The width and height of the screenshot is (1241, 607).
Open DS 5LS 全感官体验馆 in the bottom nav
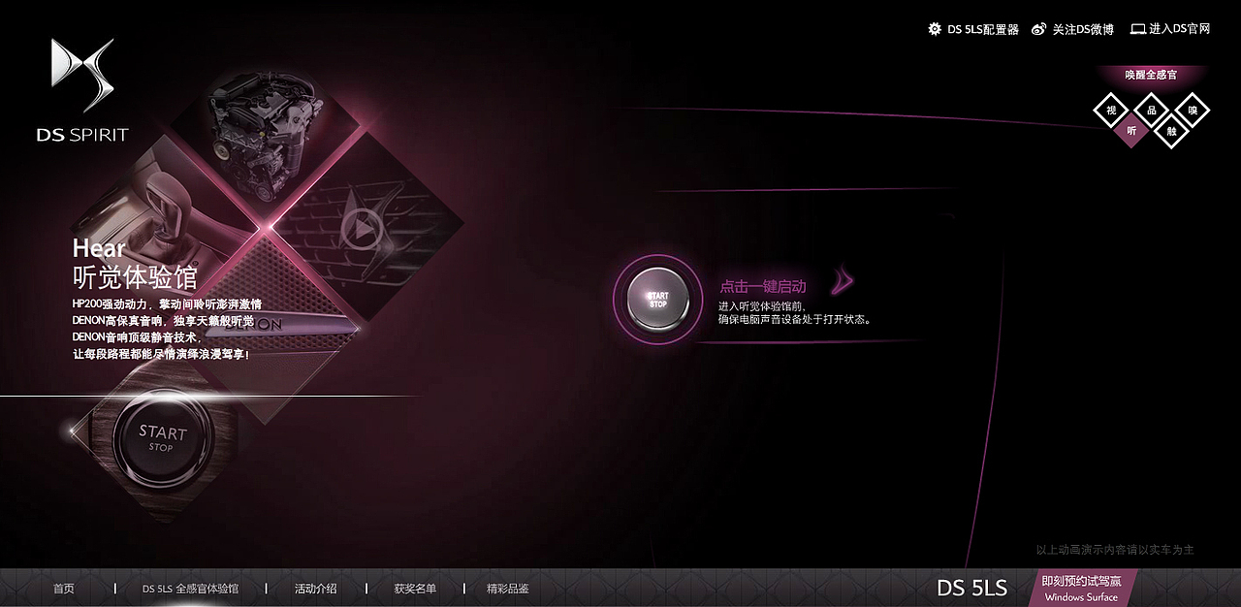[x=190, y=589]
